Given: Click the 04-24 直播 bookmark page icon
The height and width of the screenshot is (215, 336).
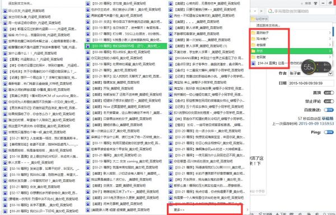Looking at the screenshot, I should (253, 63).
